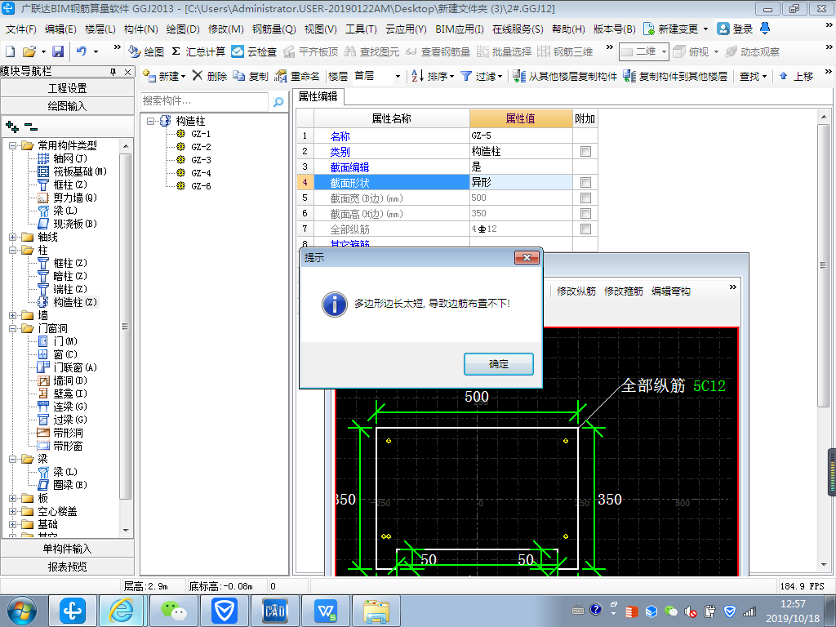Click the 工程设置 button

(67, 88)
